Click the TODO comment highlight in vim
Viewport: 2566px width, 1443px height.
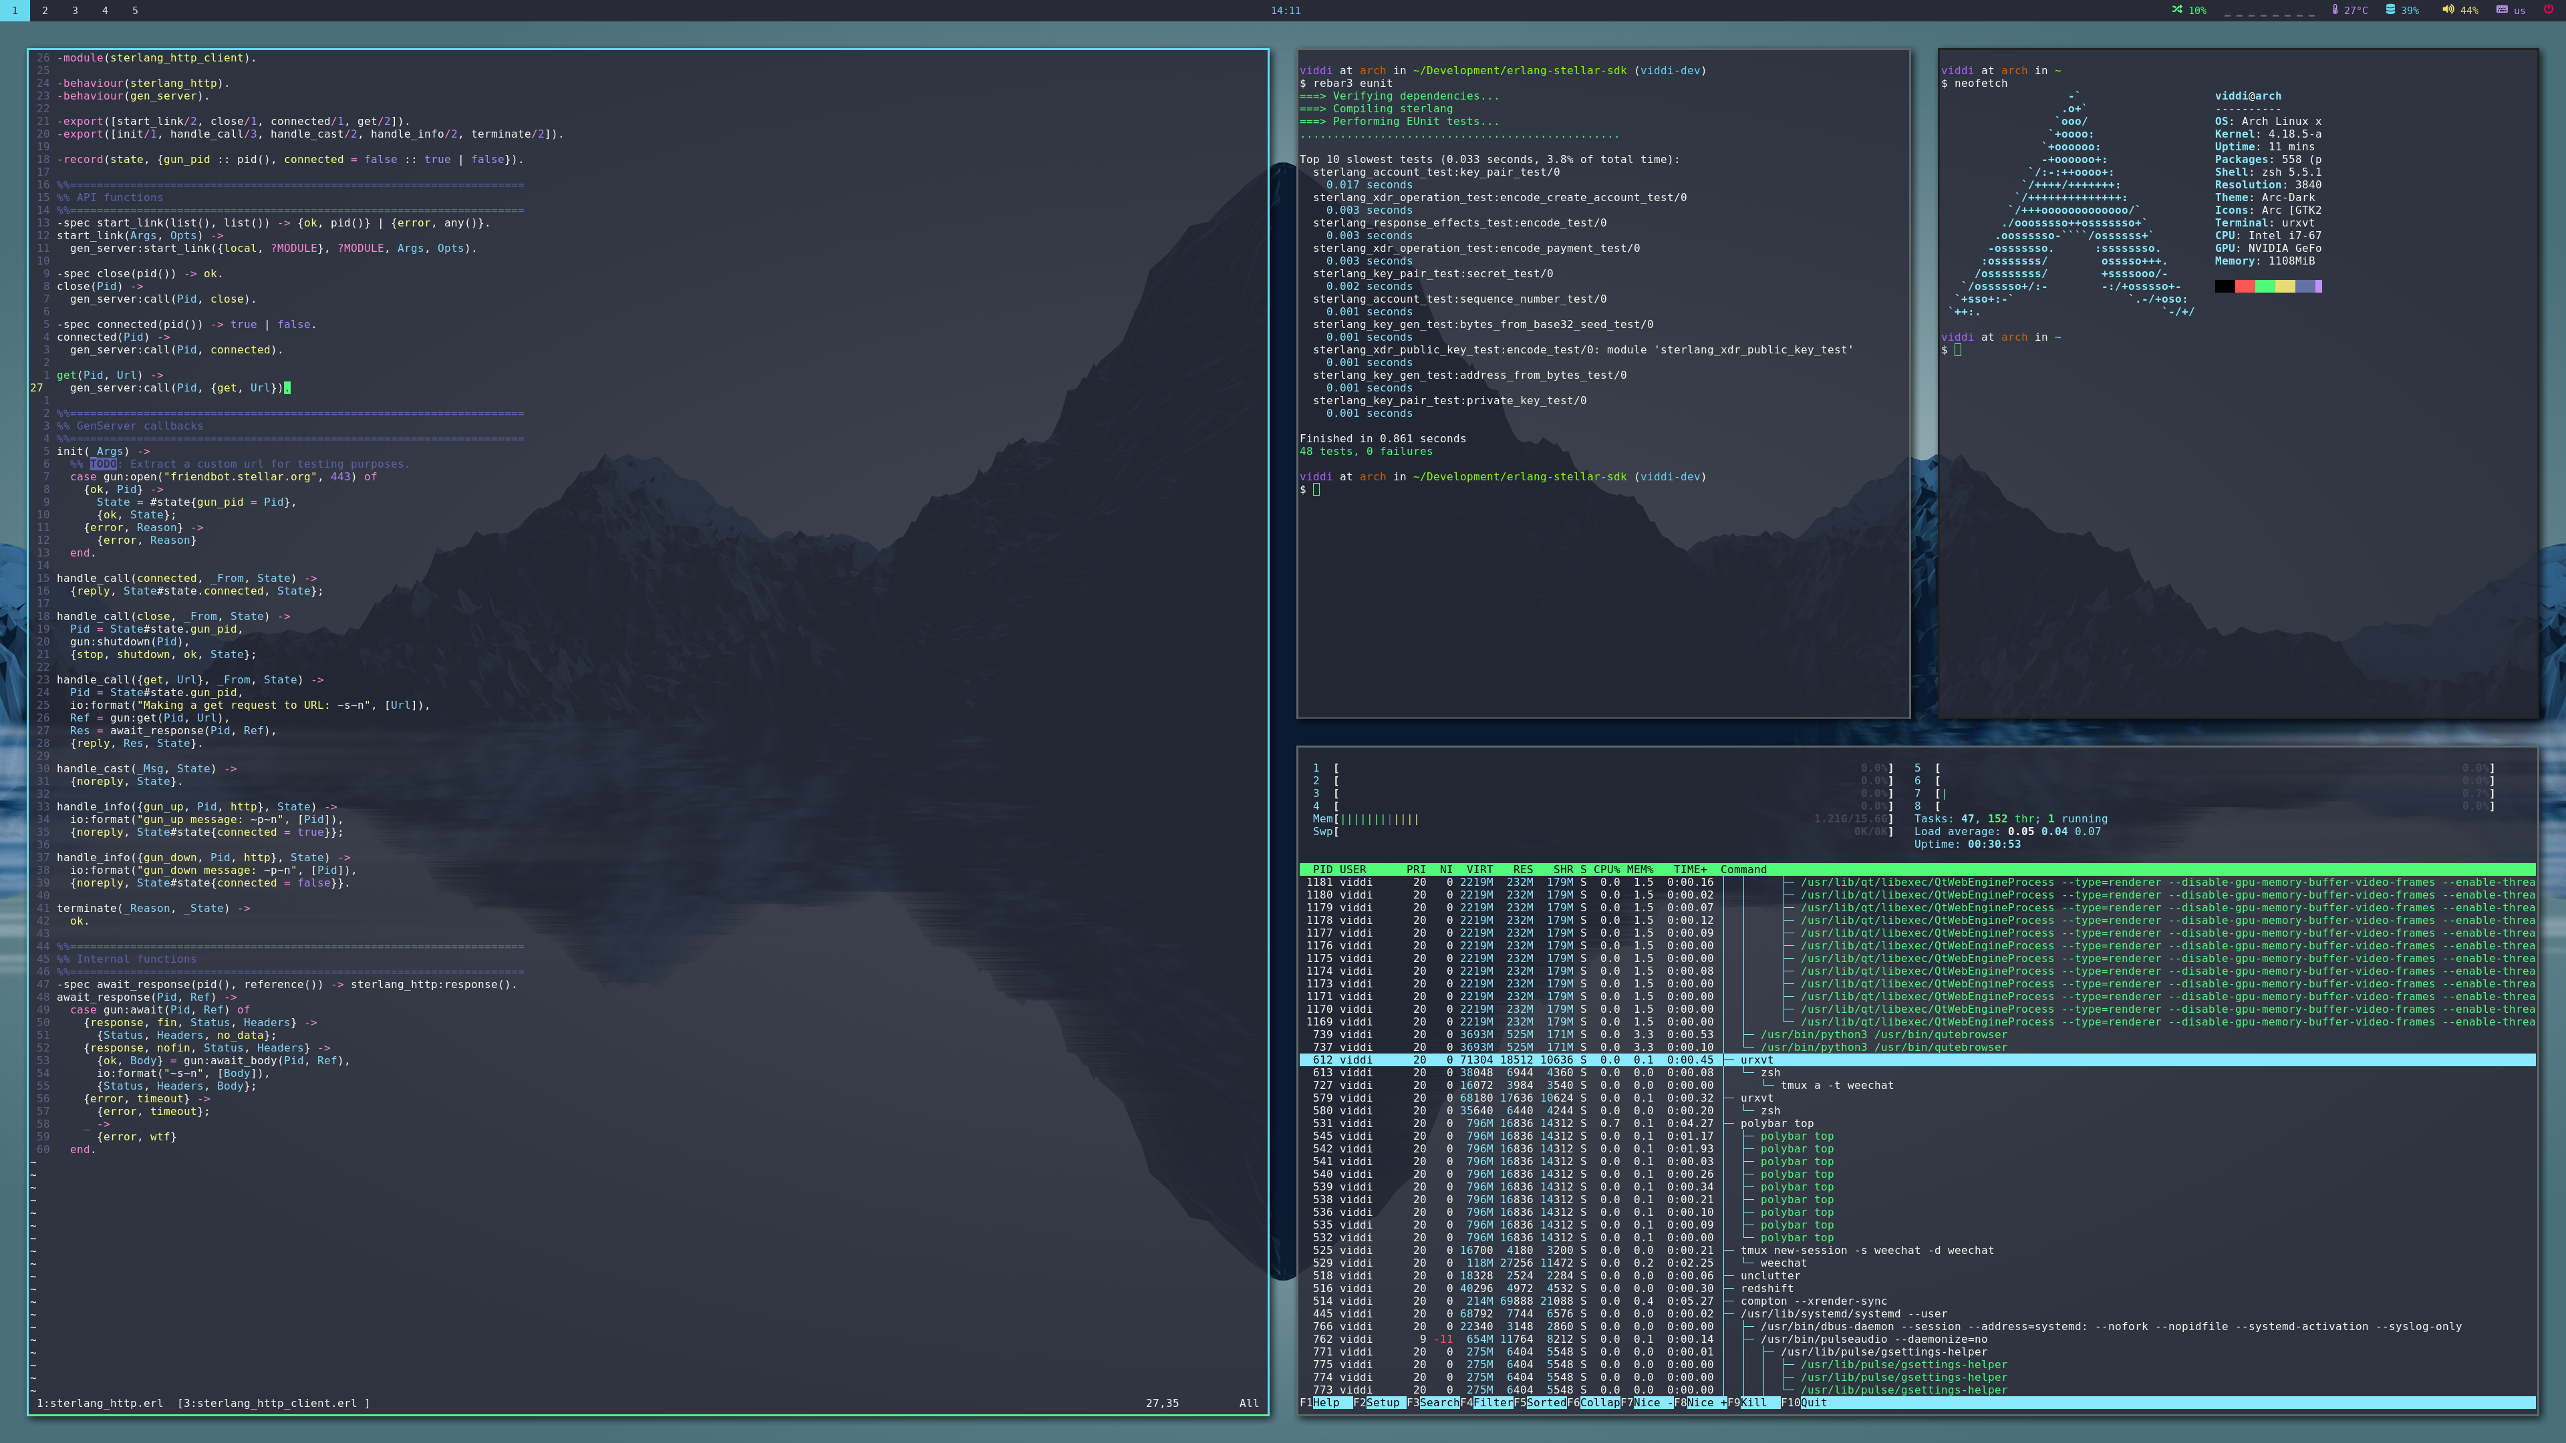pyautogui.click(x=104, y=464)
